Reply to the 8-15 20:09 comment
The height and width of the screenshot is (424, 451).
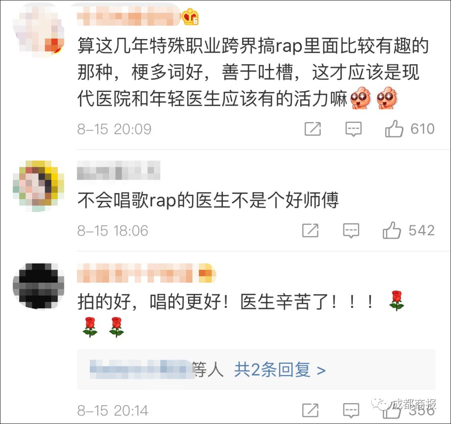[x=353, y=129]
